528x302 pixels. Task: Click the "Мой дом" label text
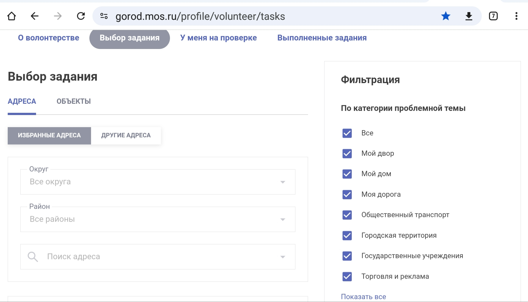[376, 174]
